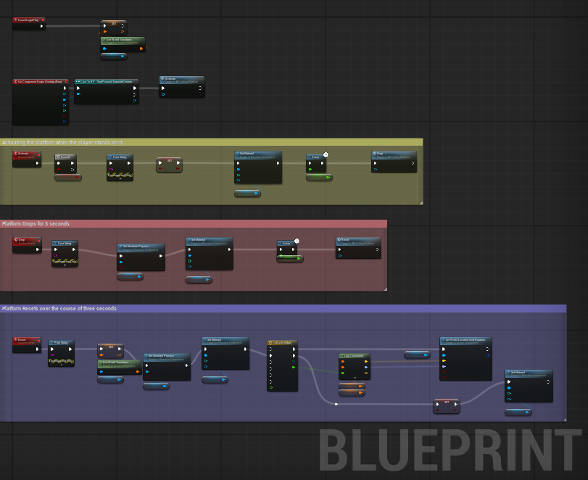Select the gold-headered node left of the Lerp node

[282, 365]
